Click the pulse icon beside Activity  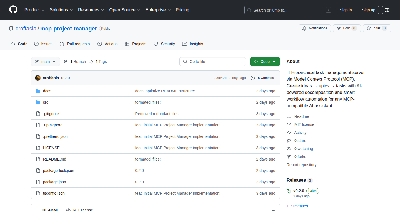tap(289, 133)
